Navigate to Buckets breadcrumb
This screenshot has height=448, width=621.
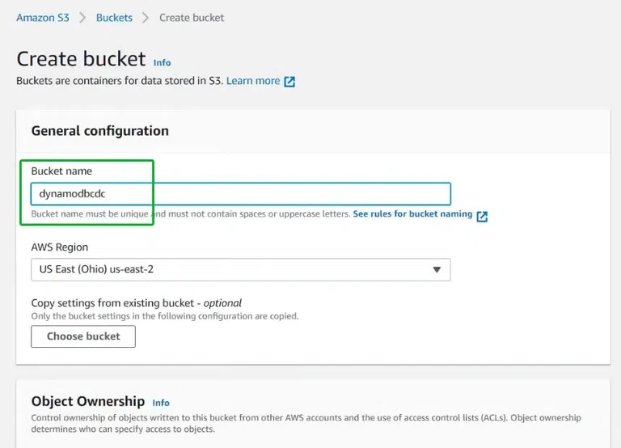click(x=114, y=17)
